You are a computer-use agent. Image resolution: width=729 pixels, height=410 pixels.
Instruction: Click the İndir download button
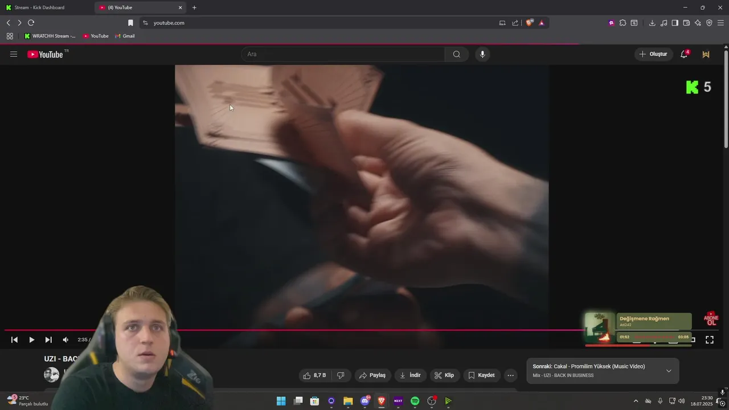(410, 375)
